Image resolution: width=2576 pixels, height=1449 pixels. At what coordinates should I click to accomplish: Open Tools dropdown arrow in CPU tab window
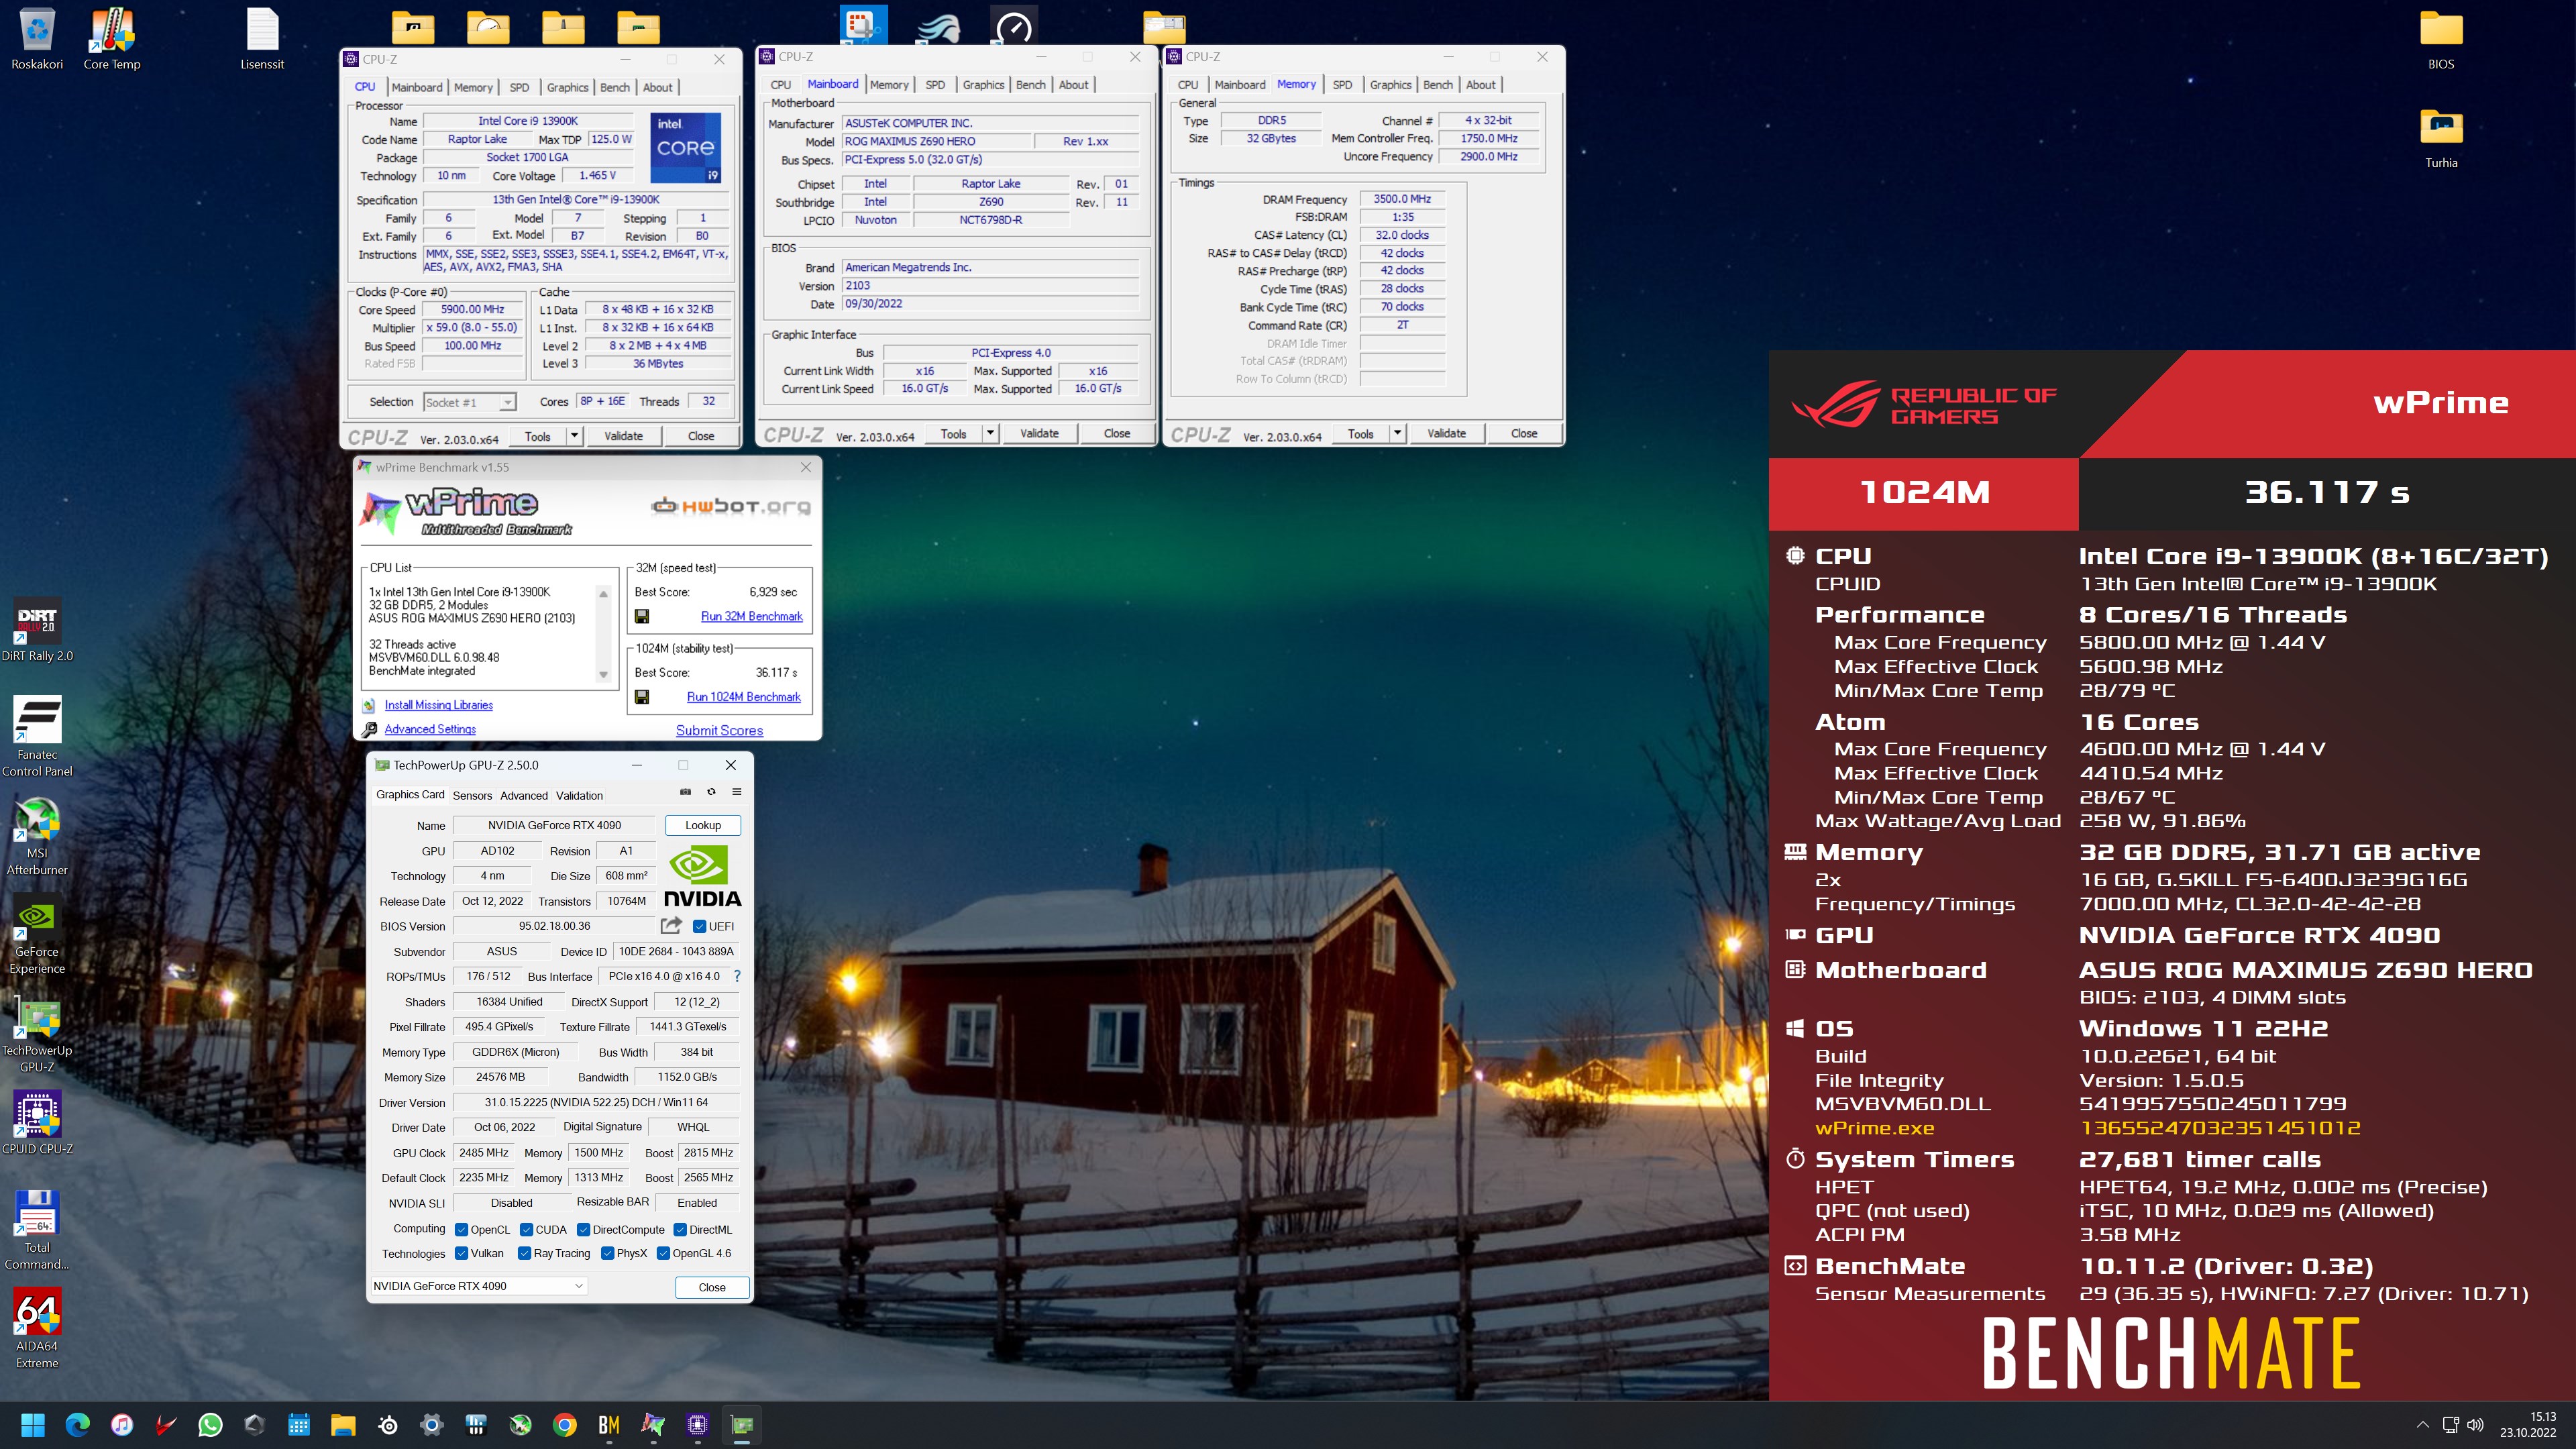[x=574, y=436]
